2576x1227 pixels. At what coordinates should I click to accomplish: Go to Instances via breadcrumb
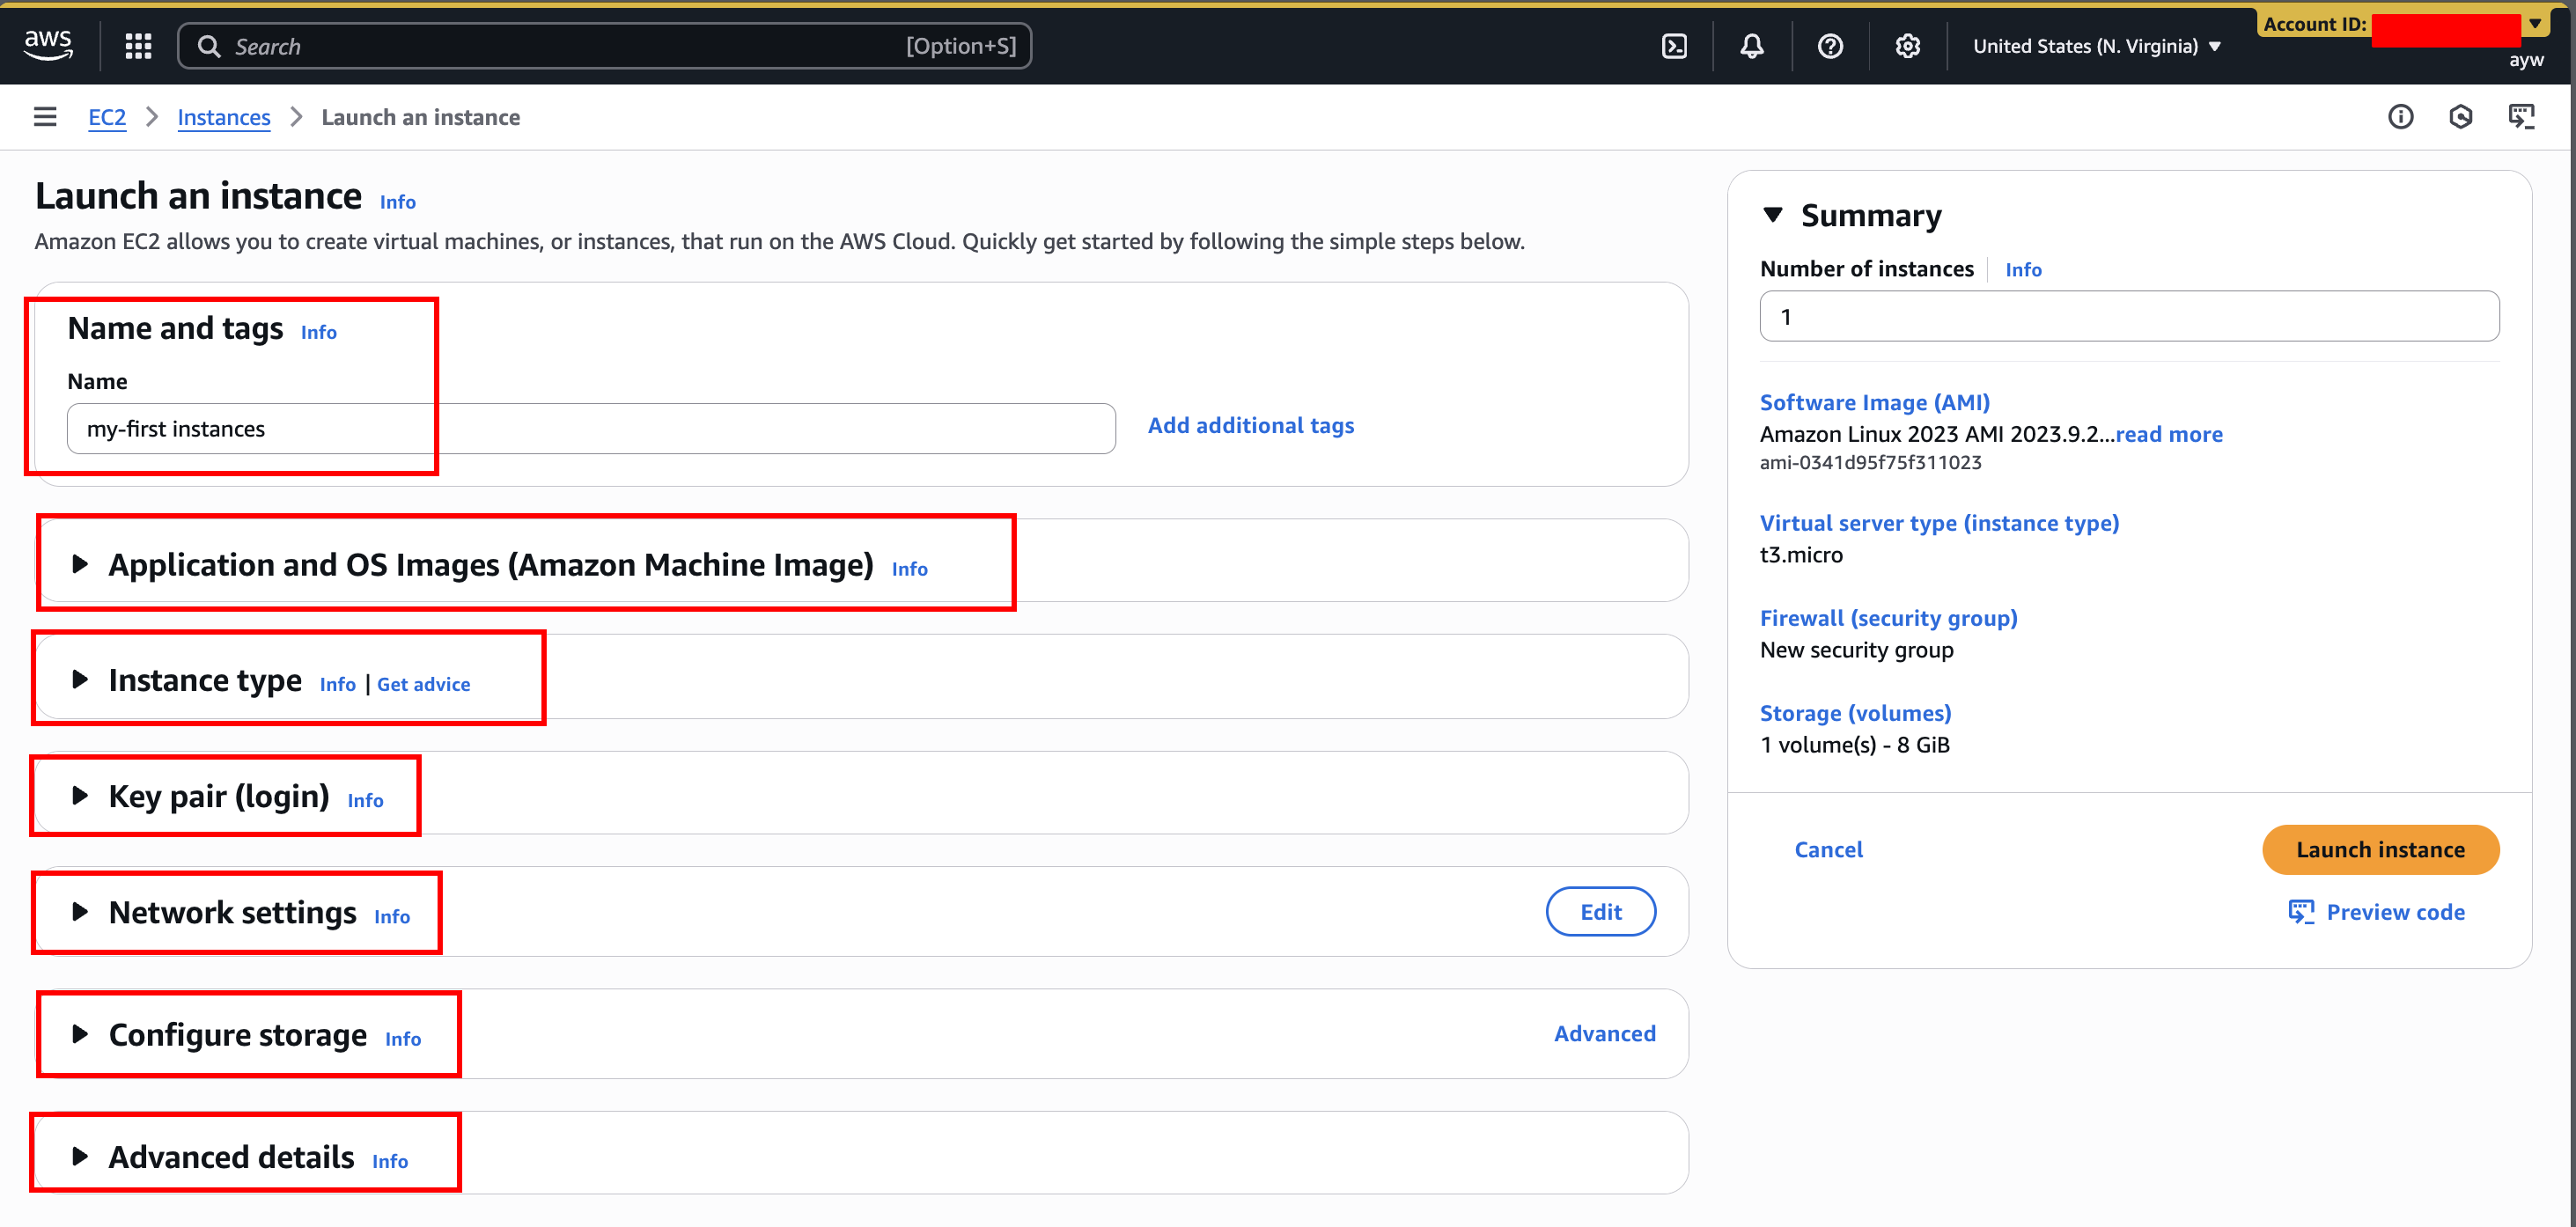coord(223,117)
